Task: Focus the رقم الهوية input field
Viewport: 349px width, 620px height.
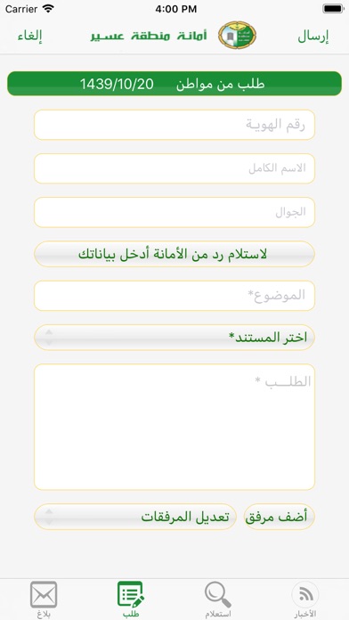Action: (x=174, y=125)
